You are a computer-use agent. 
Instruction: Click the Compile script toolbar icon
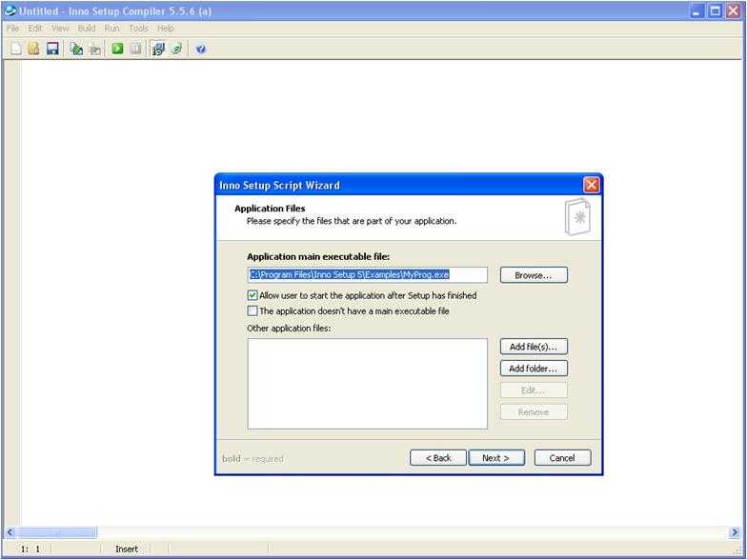[x=76, y=49]
